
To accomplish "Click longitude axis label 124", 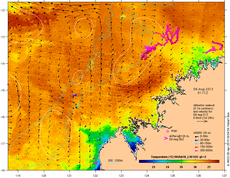I will pyautogui.click(x=147, y=176).
